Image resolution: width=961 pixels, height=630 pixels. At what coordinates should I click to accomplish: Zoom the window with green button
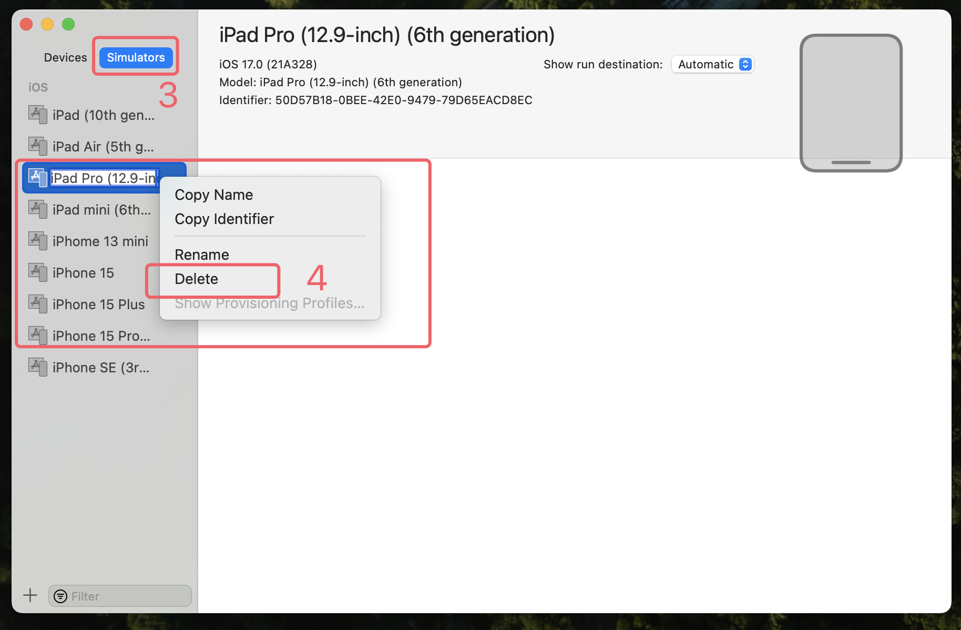(x=68, y=24)
